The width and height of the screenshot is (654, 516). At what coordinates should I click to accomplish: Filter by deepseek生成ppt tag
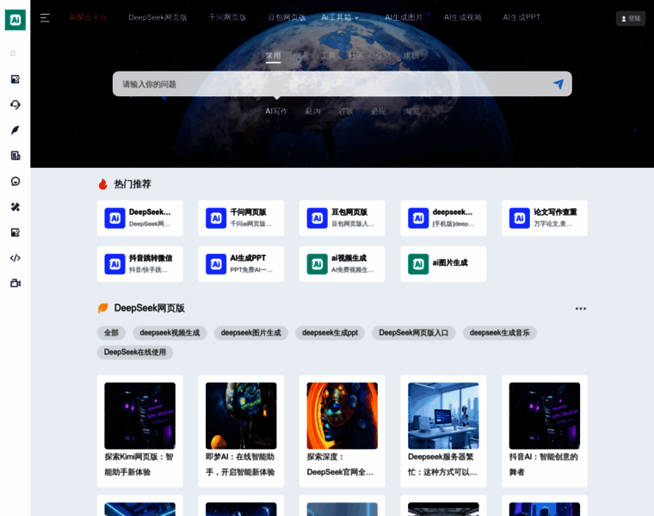(x=330, y=333)
